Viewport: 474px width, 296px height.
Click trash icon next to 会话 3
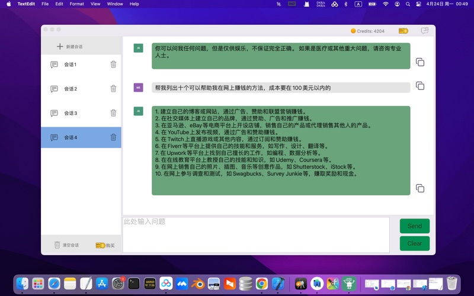pyautogui.click(x=113, y=113)
